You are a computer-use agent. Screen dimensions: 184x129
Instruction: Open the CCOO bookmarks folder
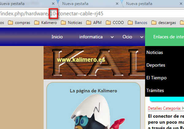115,22
